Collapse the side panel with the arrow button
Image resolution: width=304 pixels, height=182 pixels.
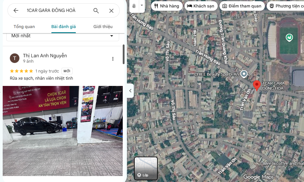(130, 91)
